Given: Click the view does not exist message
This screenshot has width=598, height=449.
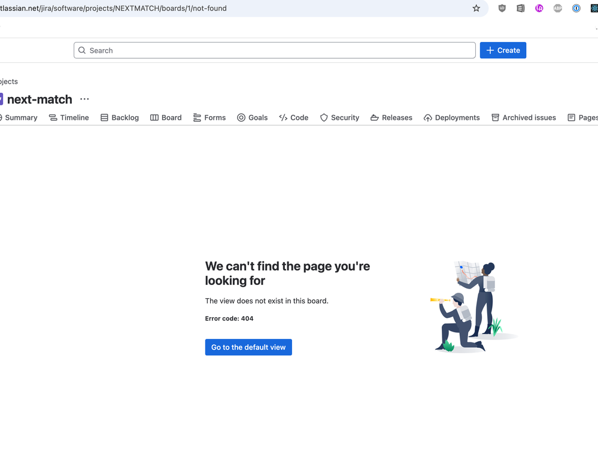Looking at the screenshot, I should (x=266, y=301).
